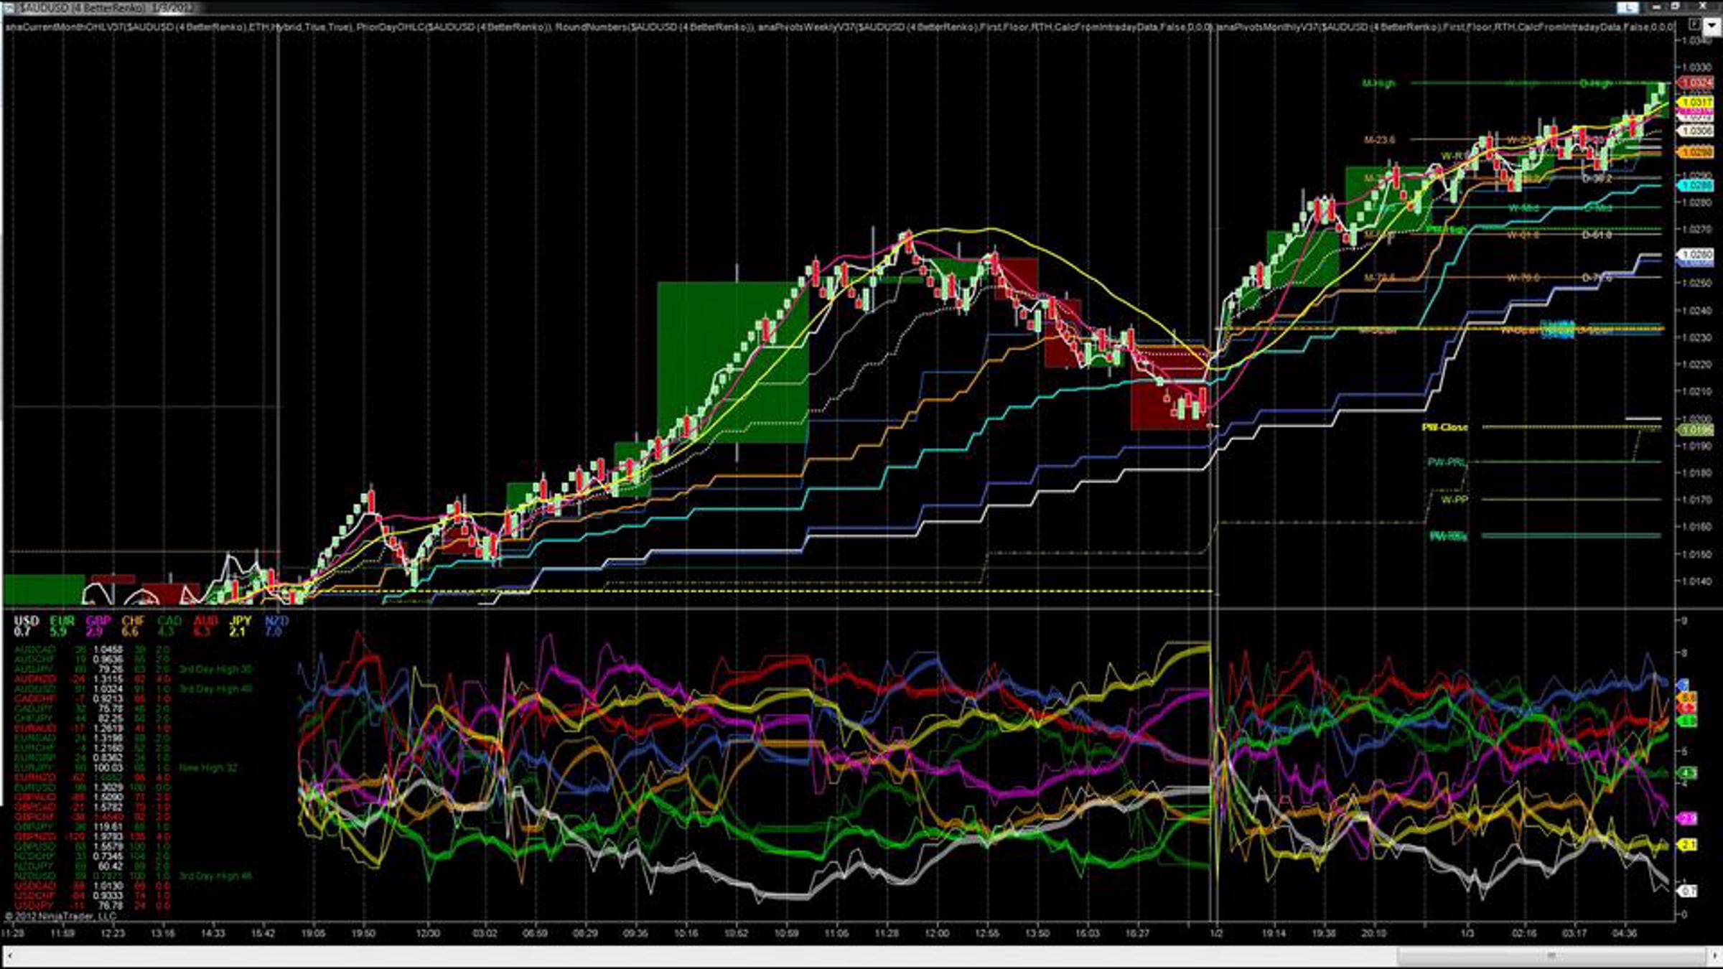The width and height of the screenshot is (1723, 969).
Task: Click the horizontal scrollbar thumb
Action: [1551, 956]
